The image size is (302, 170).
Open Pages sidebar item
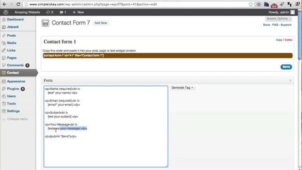(x=11, y=58)
